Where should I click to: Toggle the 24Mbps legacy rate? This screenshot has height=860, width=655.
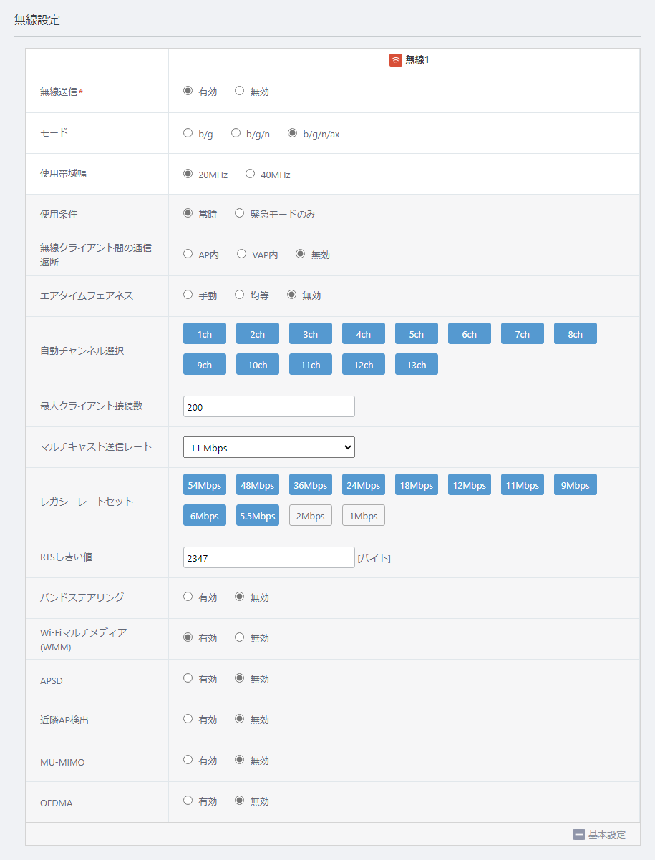pos(364,485)
